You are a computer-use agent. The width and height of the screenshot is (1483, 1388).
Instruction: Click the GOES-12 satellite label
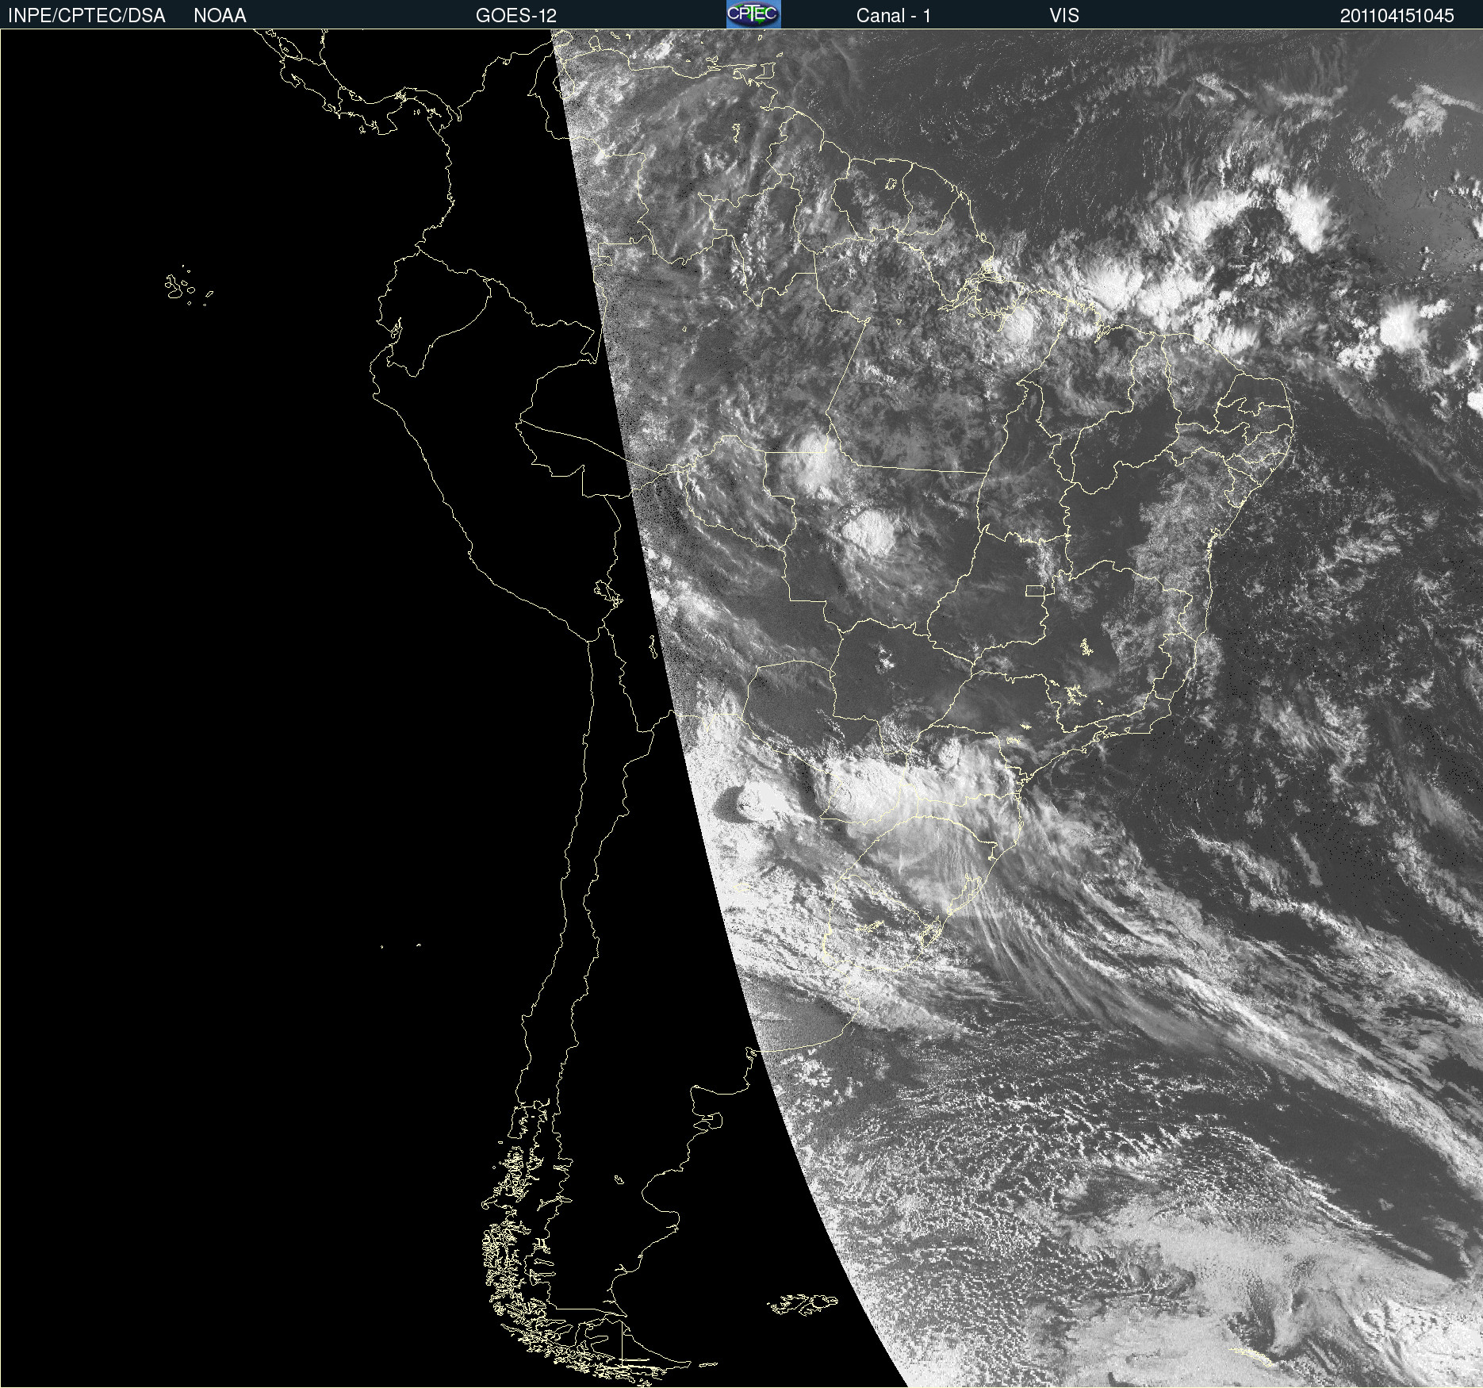(516, 16)
